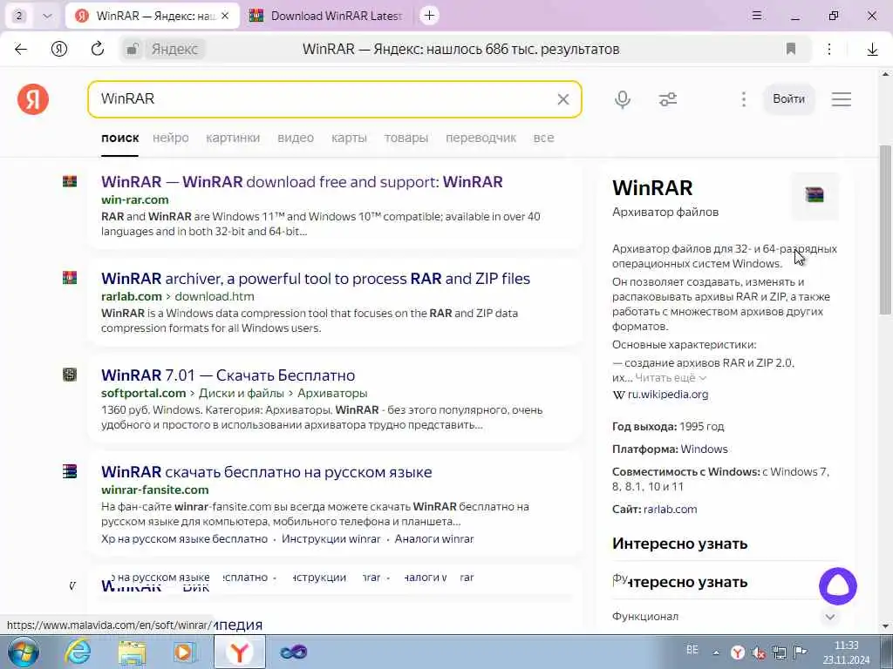The width and height of the screenshot is (893, 669).
Task: Open WinRAR download free and support result
Action: pyautogui.click(x=302, y=181)
